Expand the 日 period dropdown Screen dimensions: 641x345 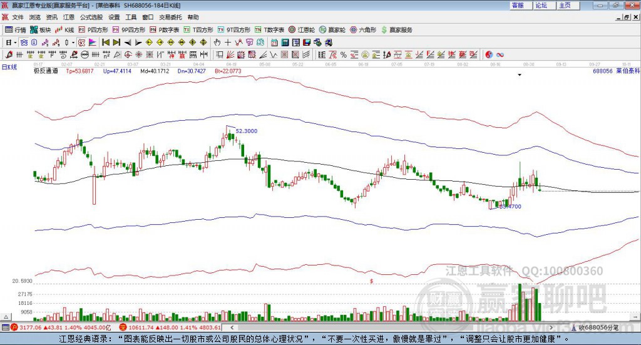coord(15,43)
